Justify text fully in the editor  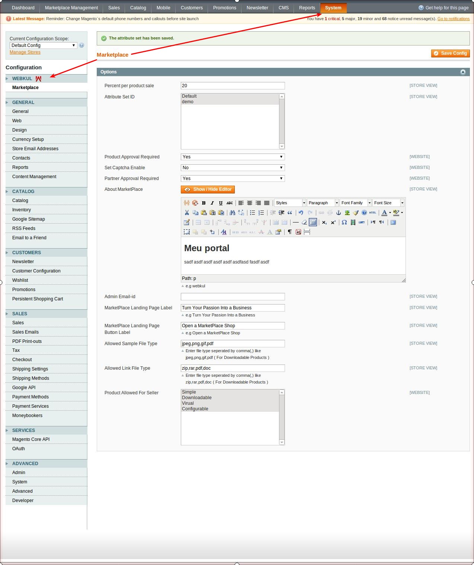click(x=267, y=203)
